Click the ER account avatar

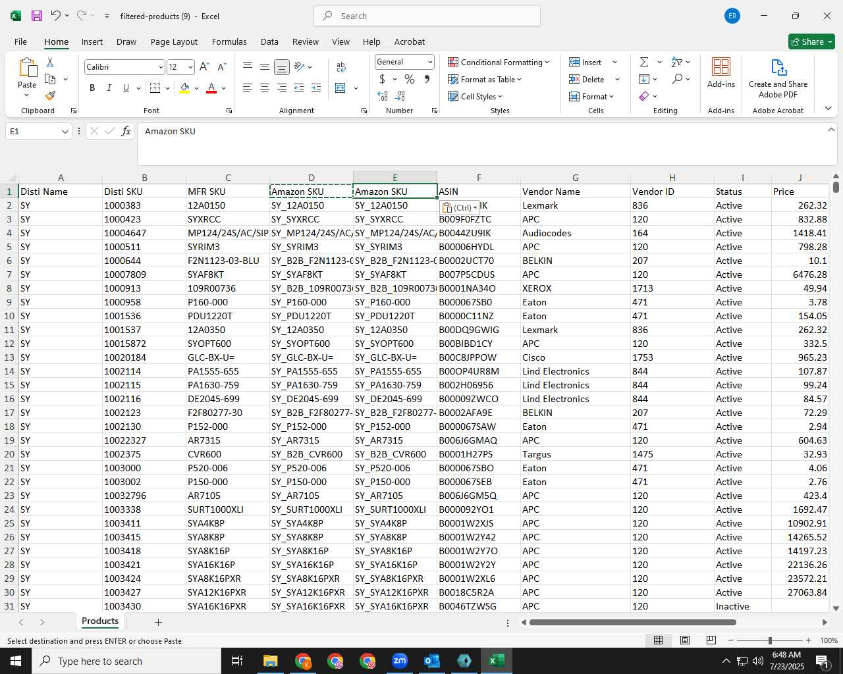(x=732, y=16)
